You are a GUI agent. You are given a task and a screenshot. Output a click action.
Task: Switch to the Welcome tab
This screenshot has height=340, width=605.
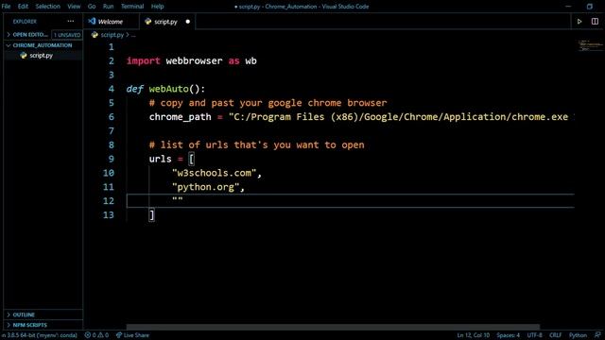(x=112, y=22)
